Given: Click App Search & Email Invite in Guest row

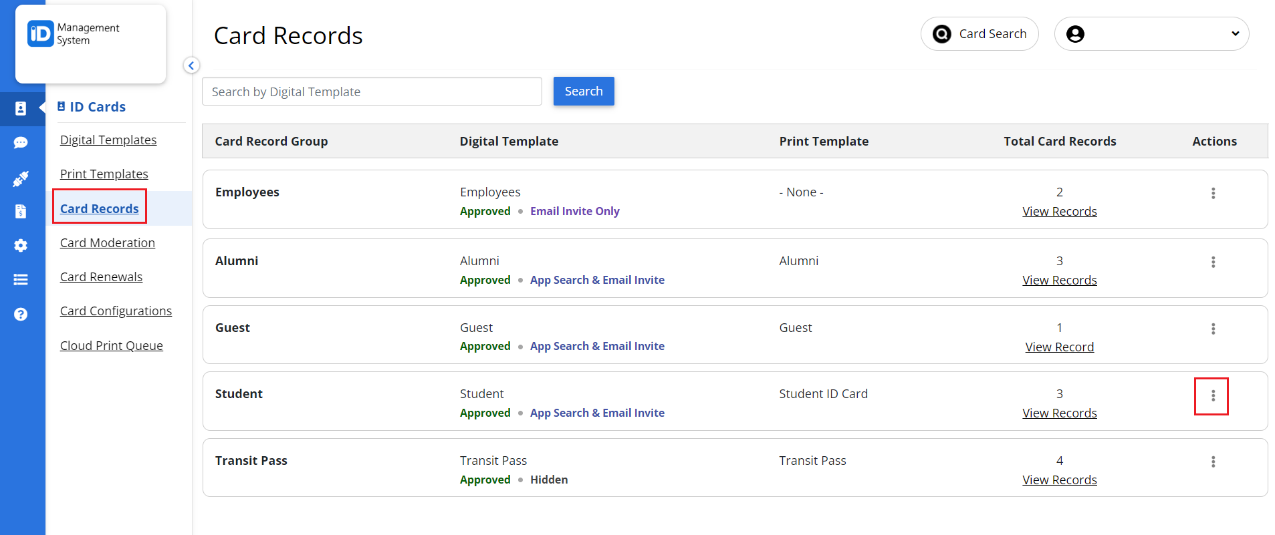Looking at the screenshot, I should point(597,346).
